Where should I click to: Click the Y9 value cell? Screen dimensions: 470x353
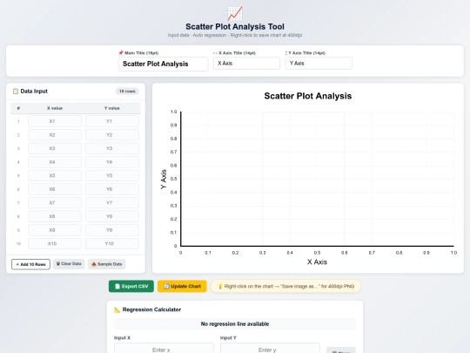point(111,230)
